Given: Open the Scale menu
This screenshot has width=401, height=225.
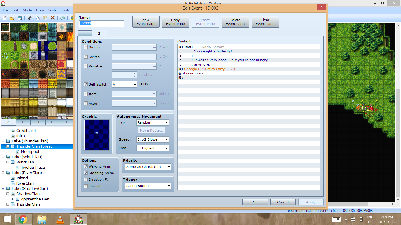Looking at the screenshot, I should click(52, 10).
